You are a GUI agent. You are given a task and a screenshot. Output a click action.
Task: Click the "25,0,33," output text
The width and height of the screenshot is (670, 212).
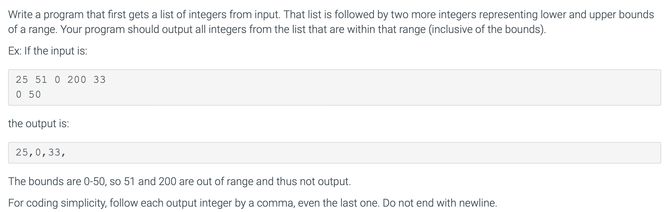click(x=41, y=153)
